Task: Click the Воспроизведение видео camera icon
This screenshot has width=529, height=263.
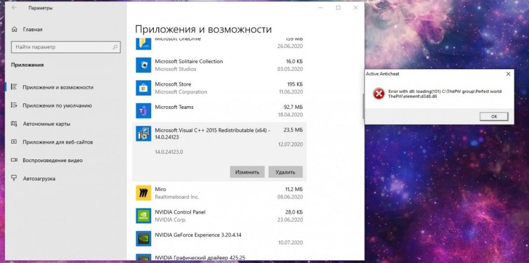Action: click(x=14, y=160)
